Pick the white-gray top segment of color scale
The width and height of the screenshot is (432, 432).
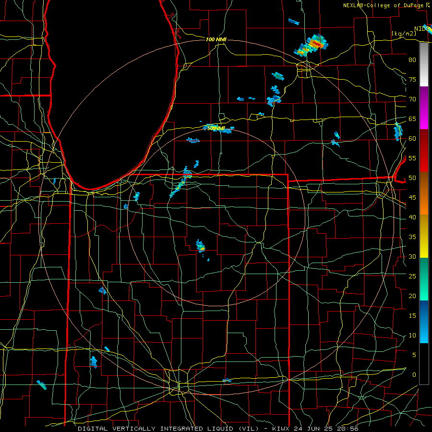(424, 64)
